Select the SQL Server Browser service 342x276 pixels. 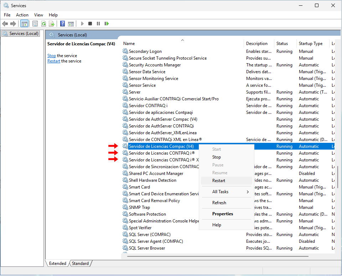147,248
